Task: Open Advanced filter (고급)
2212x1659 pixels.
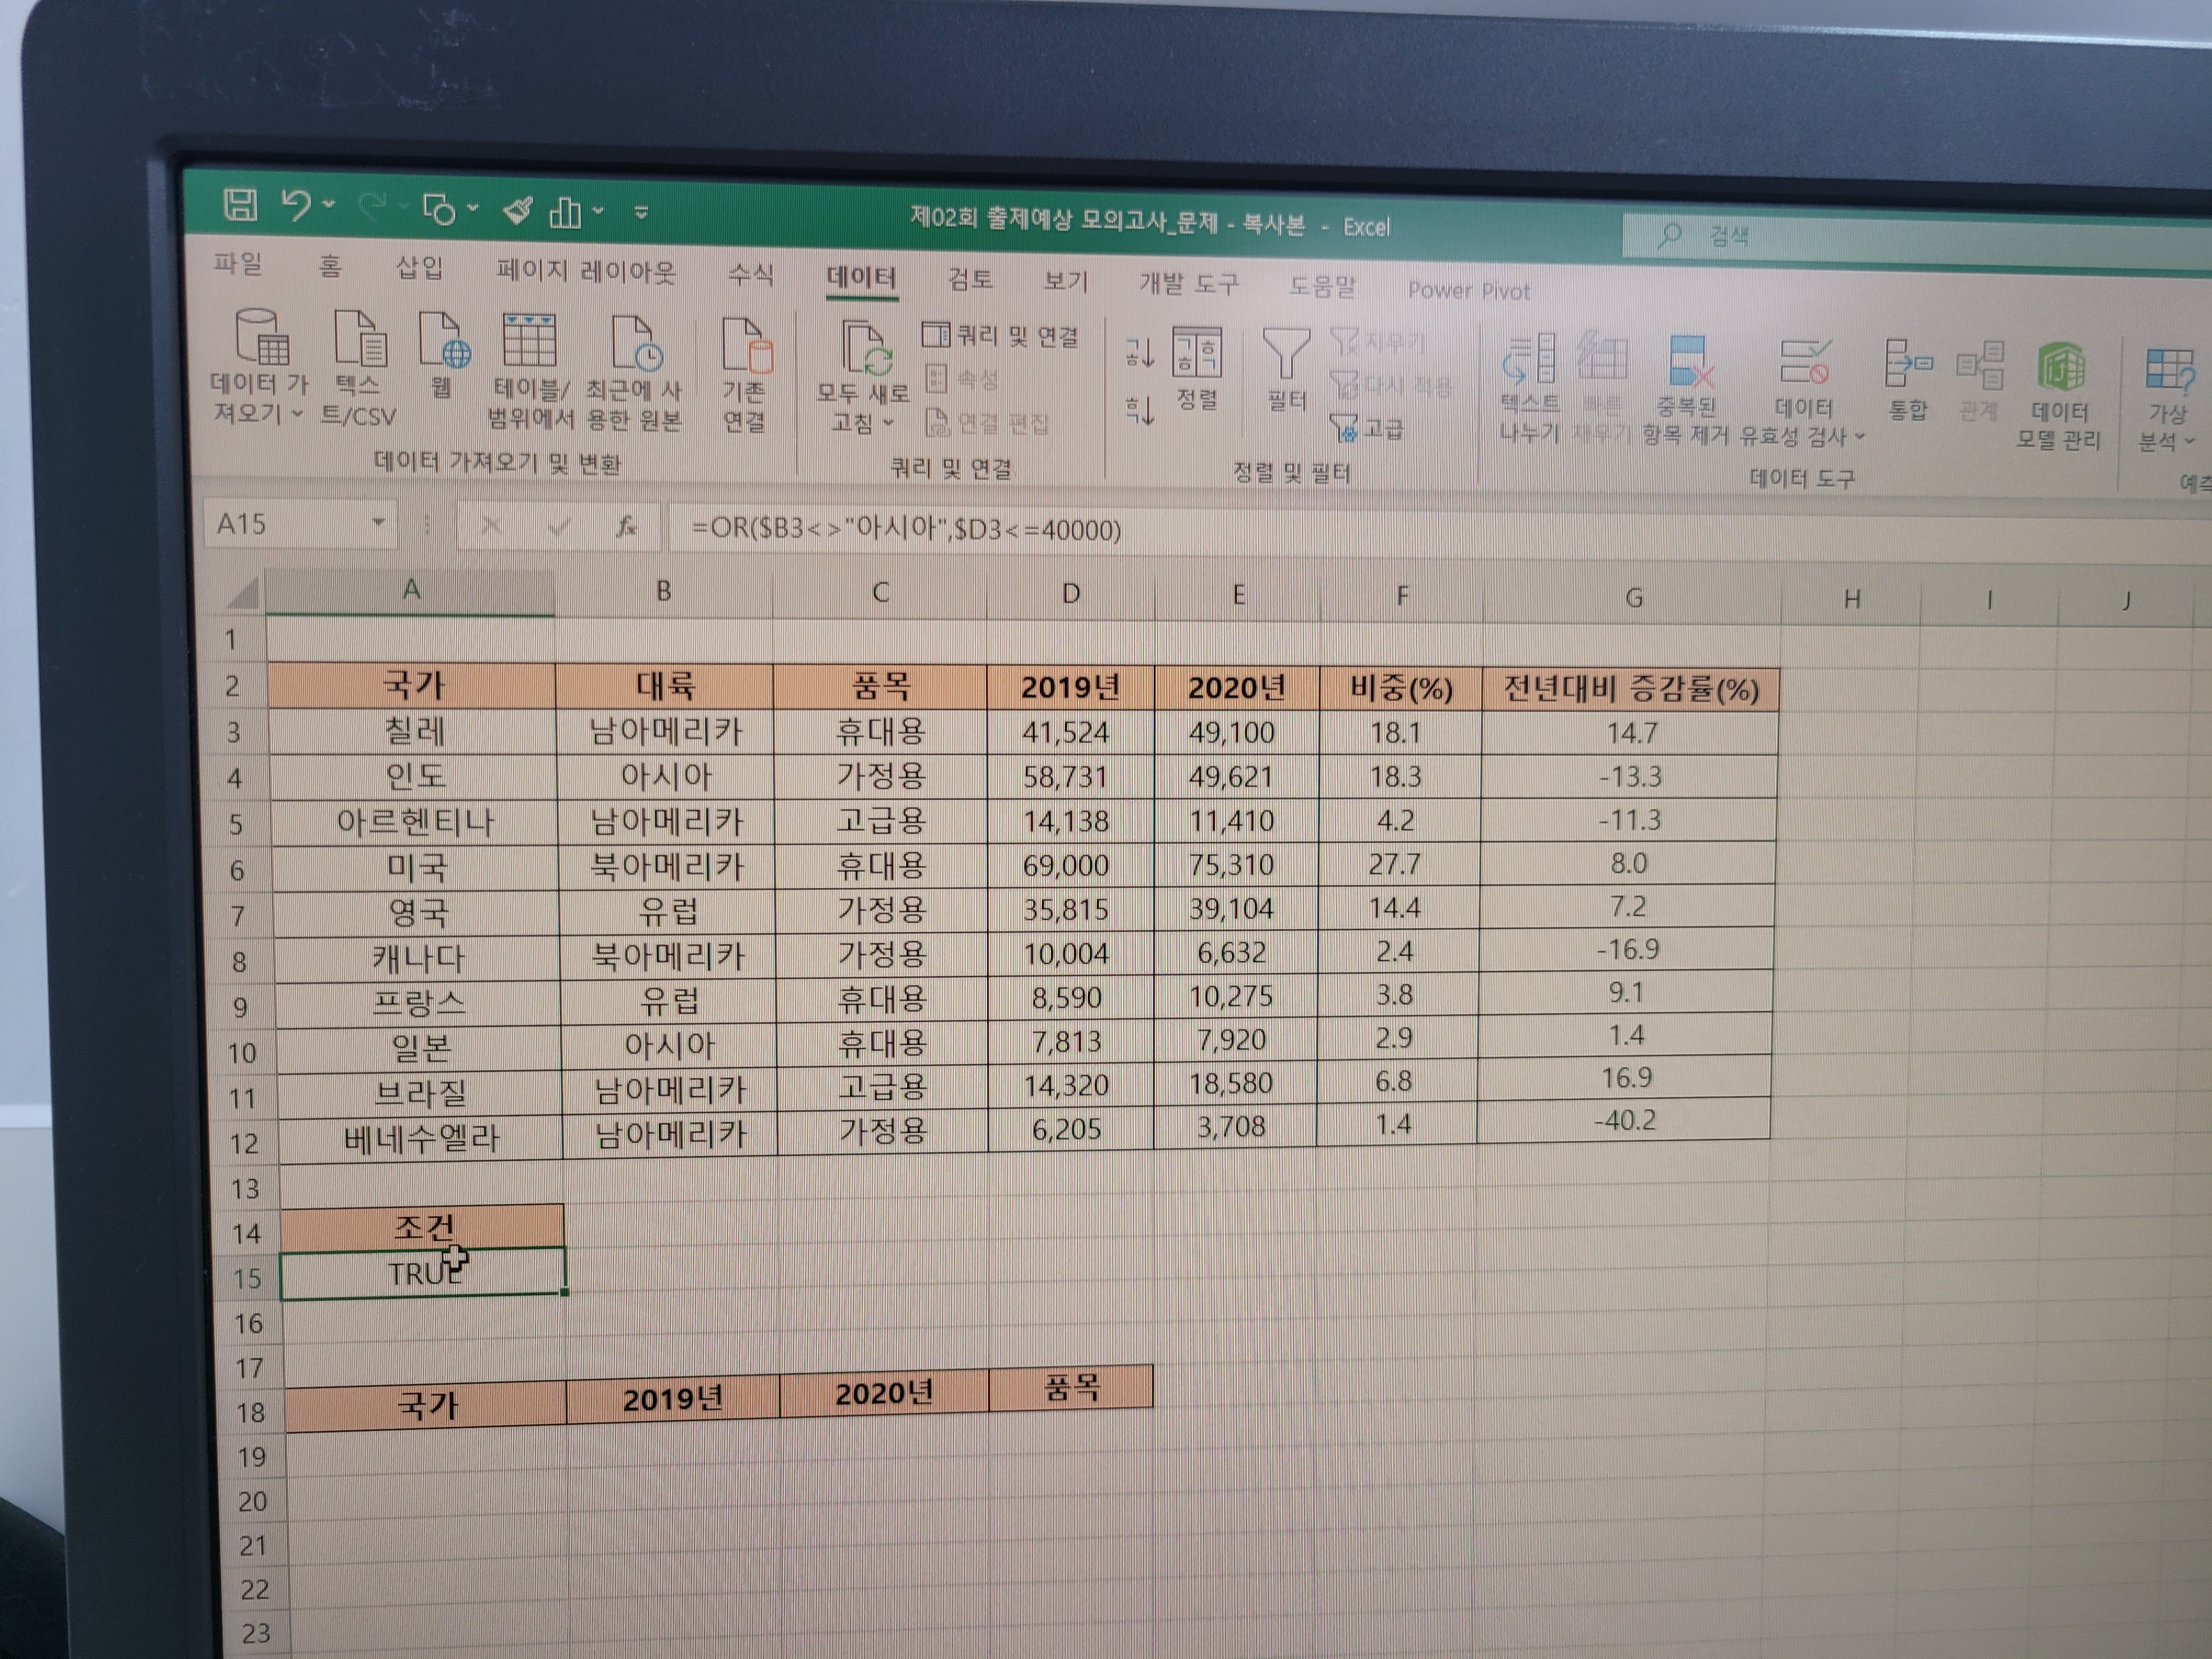Action: (x=1368, y=429)
